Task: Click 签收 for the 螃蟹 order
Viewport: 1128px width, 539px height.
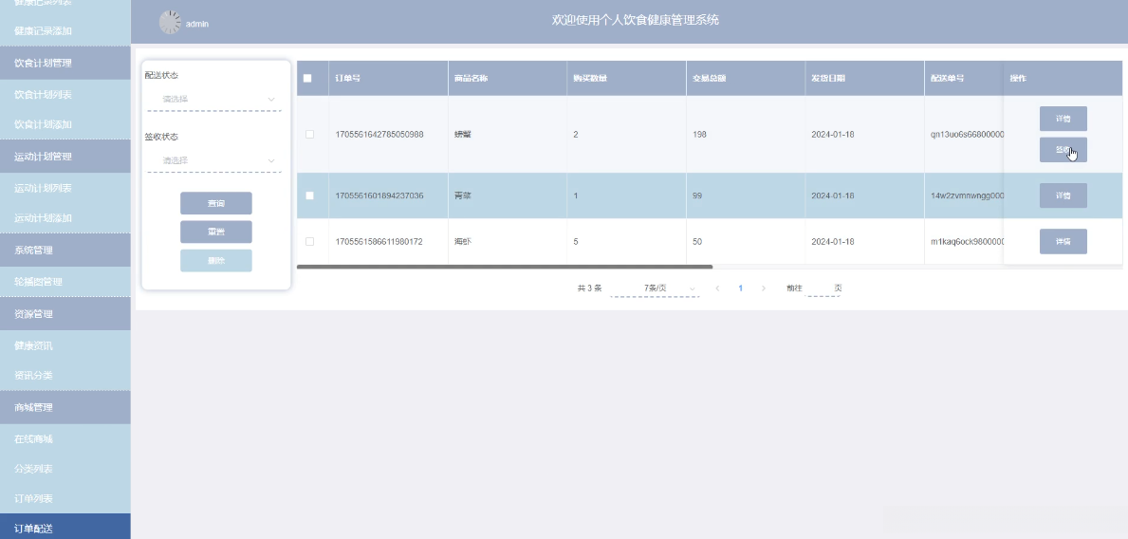Action: tap(1063, 150)
